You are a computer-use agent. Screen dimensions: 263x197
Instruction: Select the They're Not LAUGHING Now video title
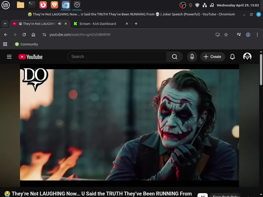coord(98,194)
